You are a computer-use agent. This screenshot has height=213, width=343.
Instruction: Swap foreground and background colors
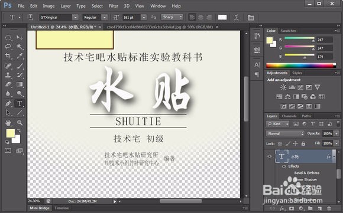[x=19, y=130]
